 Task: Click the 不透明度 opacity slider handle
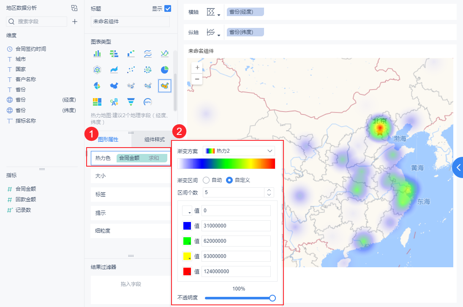272,298
